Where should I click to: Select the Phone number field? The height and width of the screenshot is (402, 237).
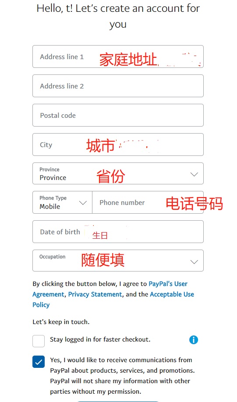tap(148, 202)
